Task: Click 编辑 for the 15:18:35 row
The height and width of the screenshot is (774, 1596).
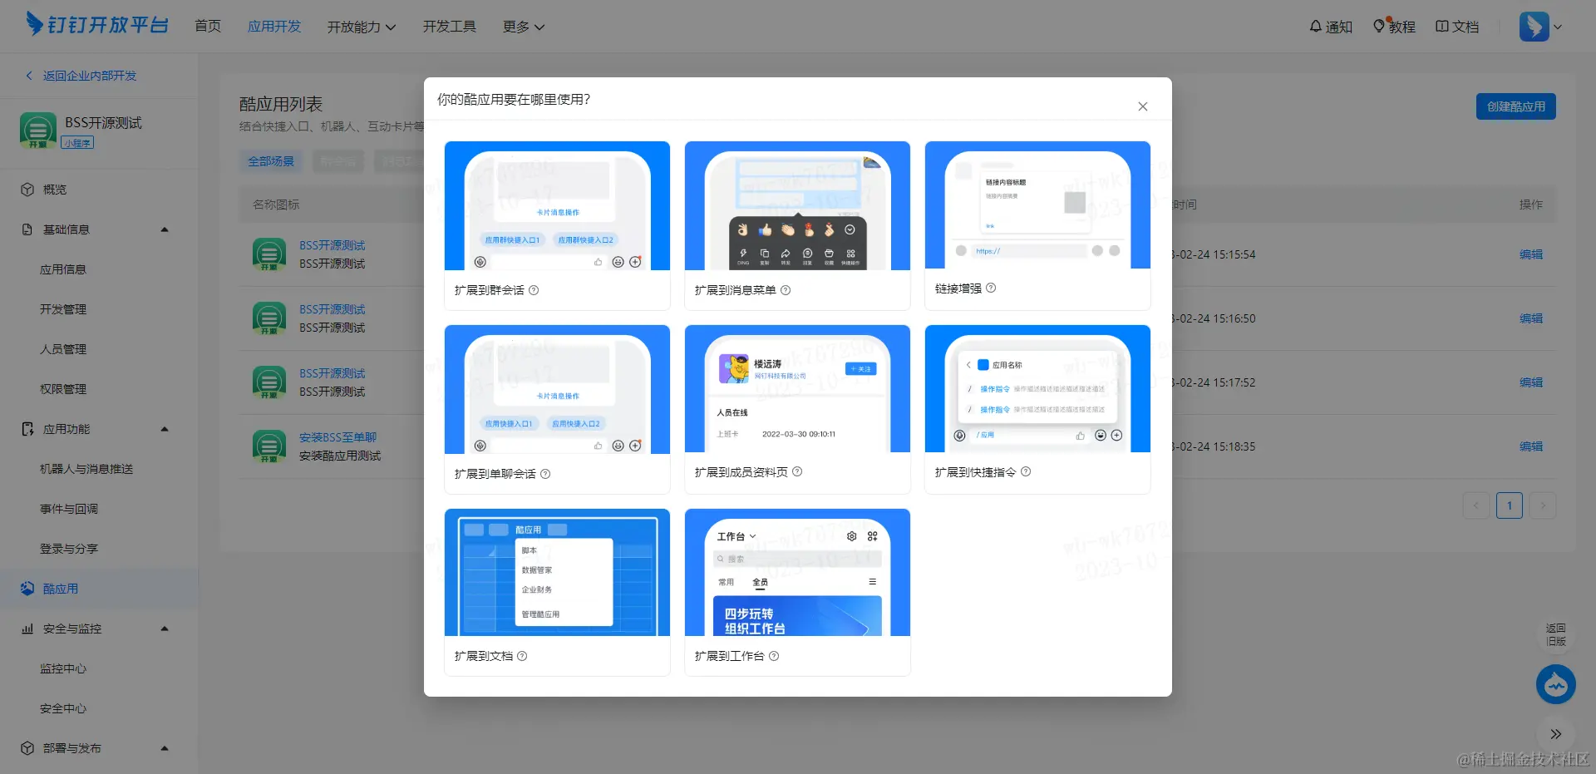Action: (1531, 446)
